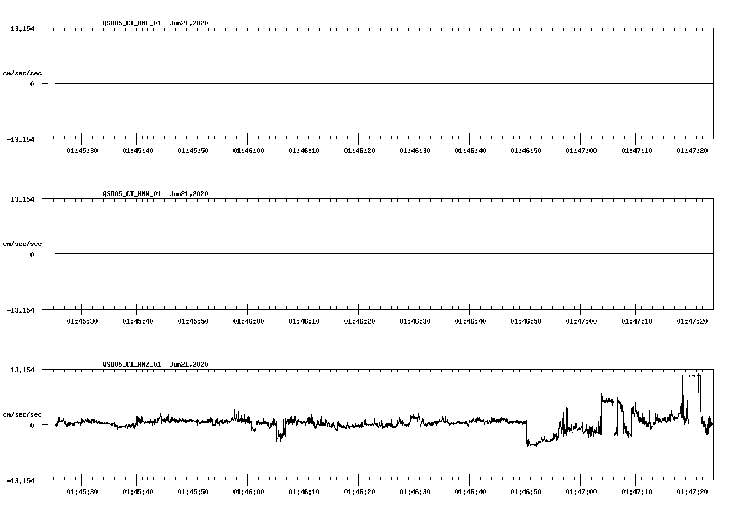Click the cm/sec/sec unit label on HNZ plot
The height and width of the screenshot is (512, 753).
click(x=22, y=414)
